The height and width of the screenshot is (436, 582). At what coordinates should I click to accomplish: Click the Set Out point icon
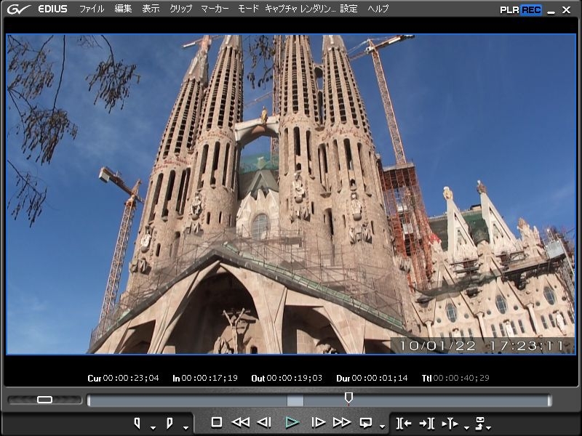coord(170,422)
